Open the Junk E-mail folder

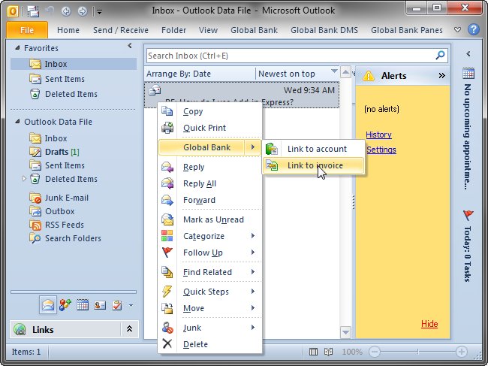[x=59, y=198]
